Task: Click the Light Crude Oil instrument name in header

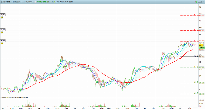Action: point(64,2)
